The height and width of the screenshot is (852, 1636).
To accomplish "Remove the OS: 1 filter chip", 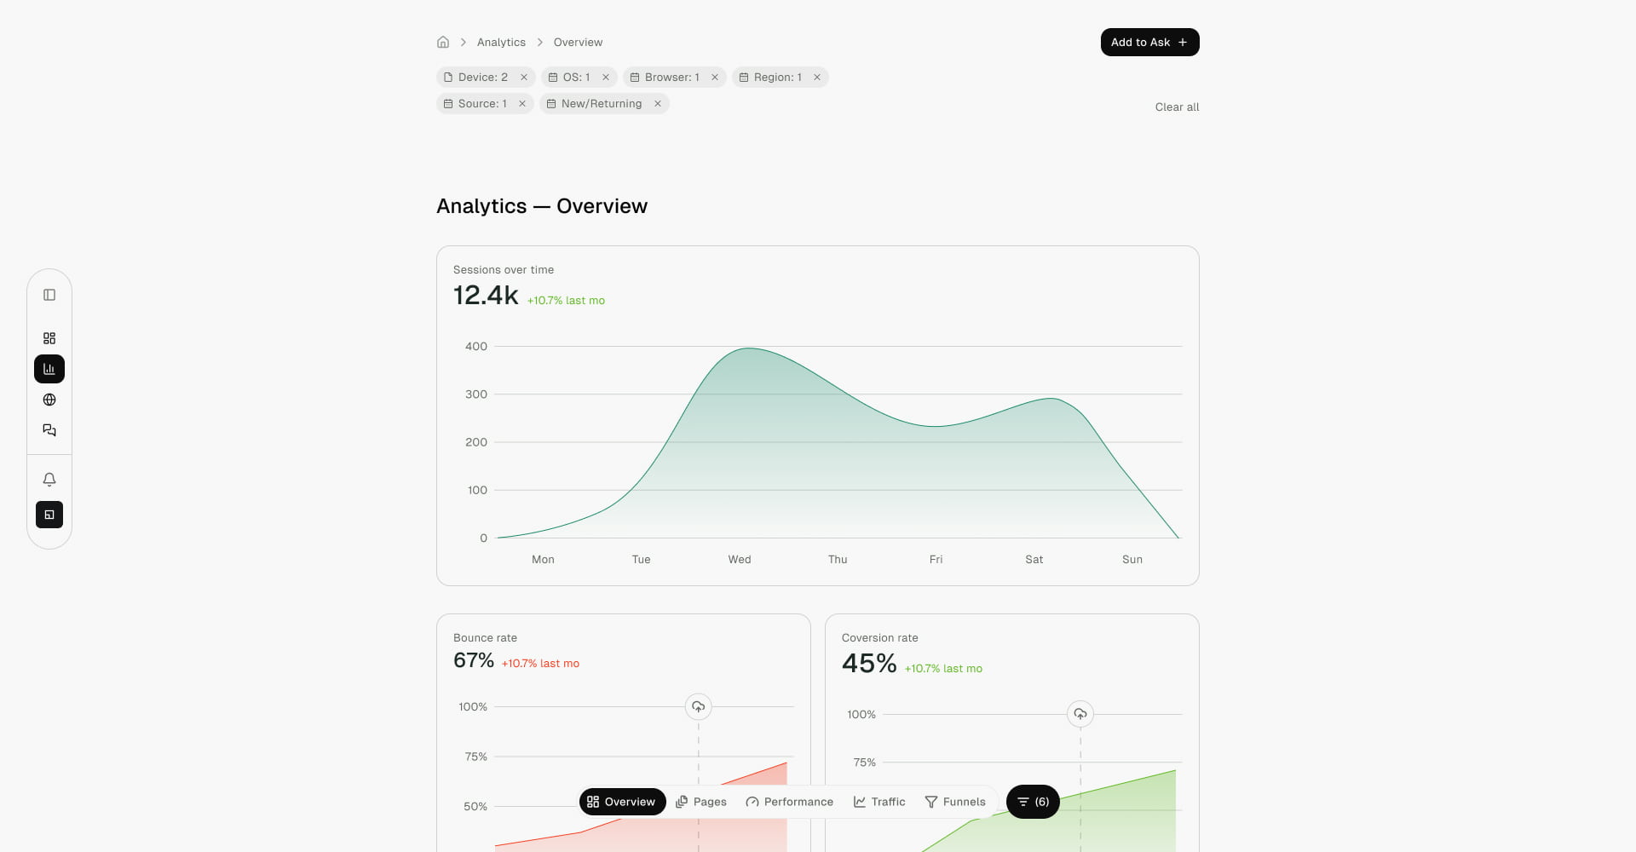I will click(x=606, y=78).
